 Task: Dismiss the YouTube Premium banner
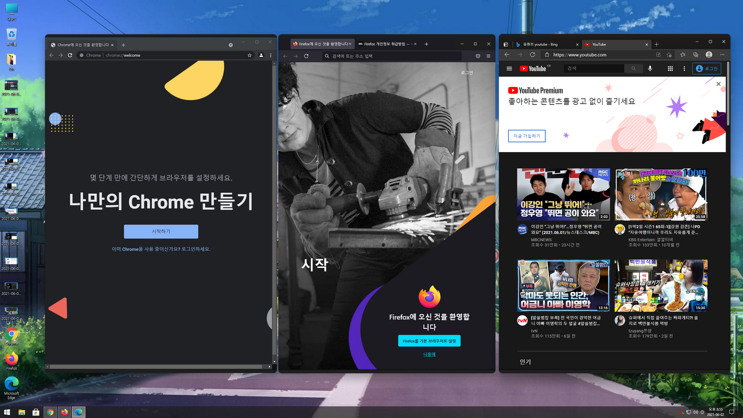(x=719, y=84)
